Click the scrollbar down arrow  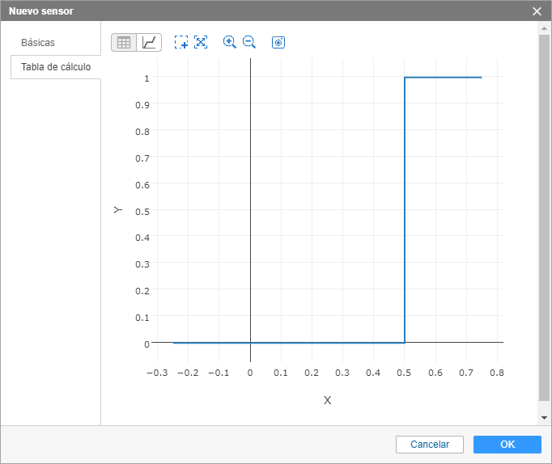tap(544, 418)
